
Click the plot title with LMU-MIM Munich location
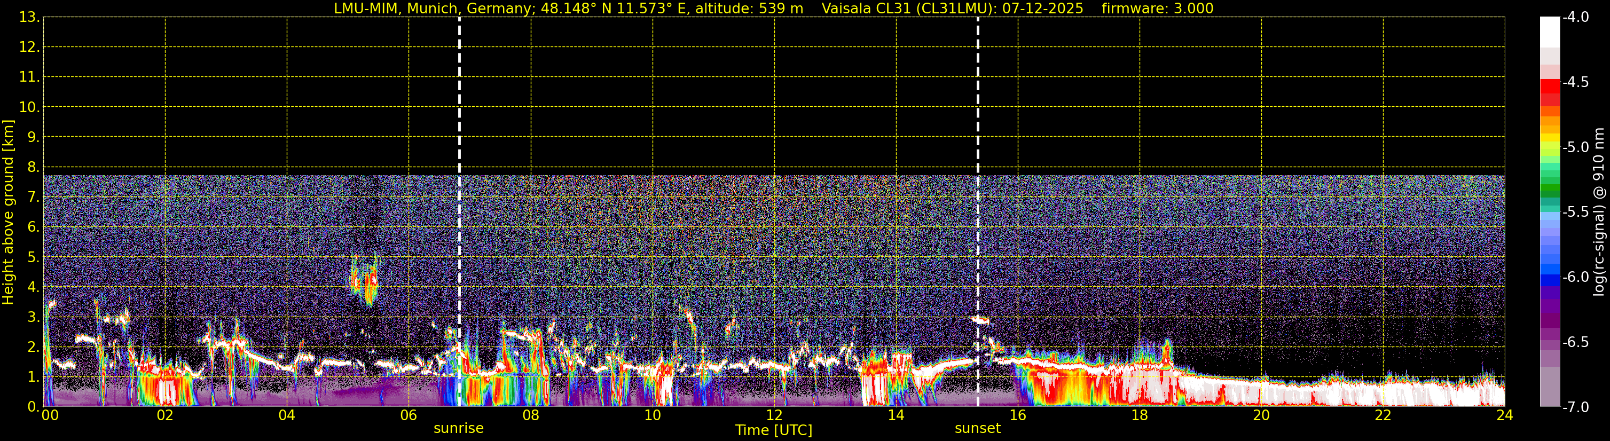(568, 9)
